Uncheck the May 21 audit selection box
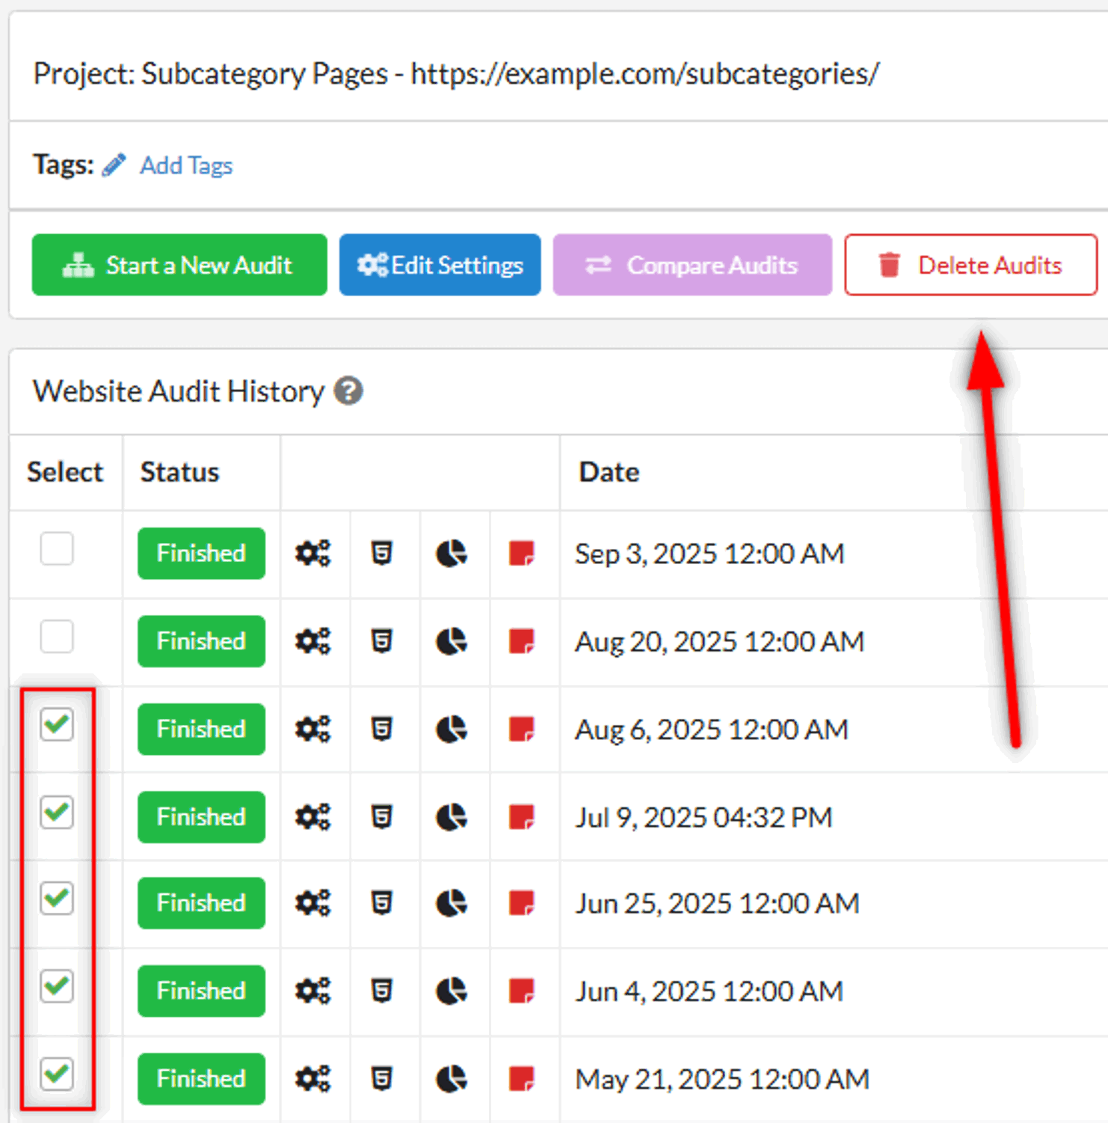This screenshot has width=1108, height=1123. coord(56,1075)
